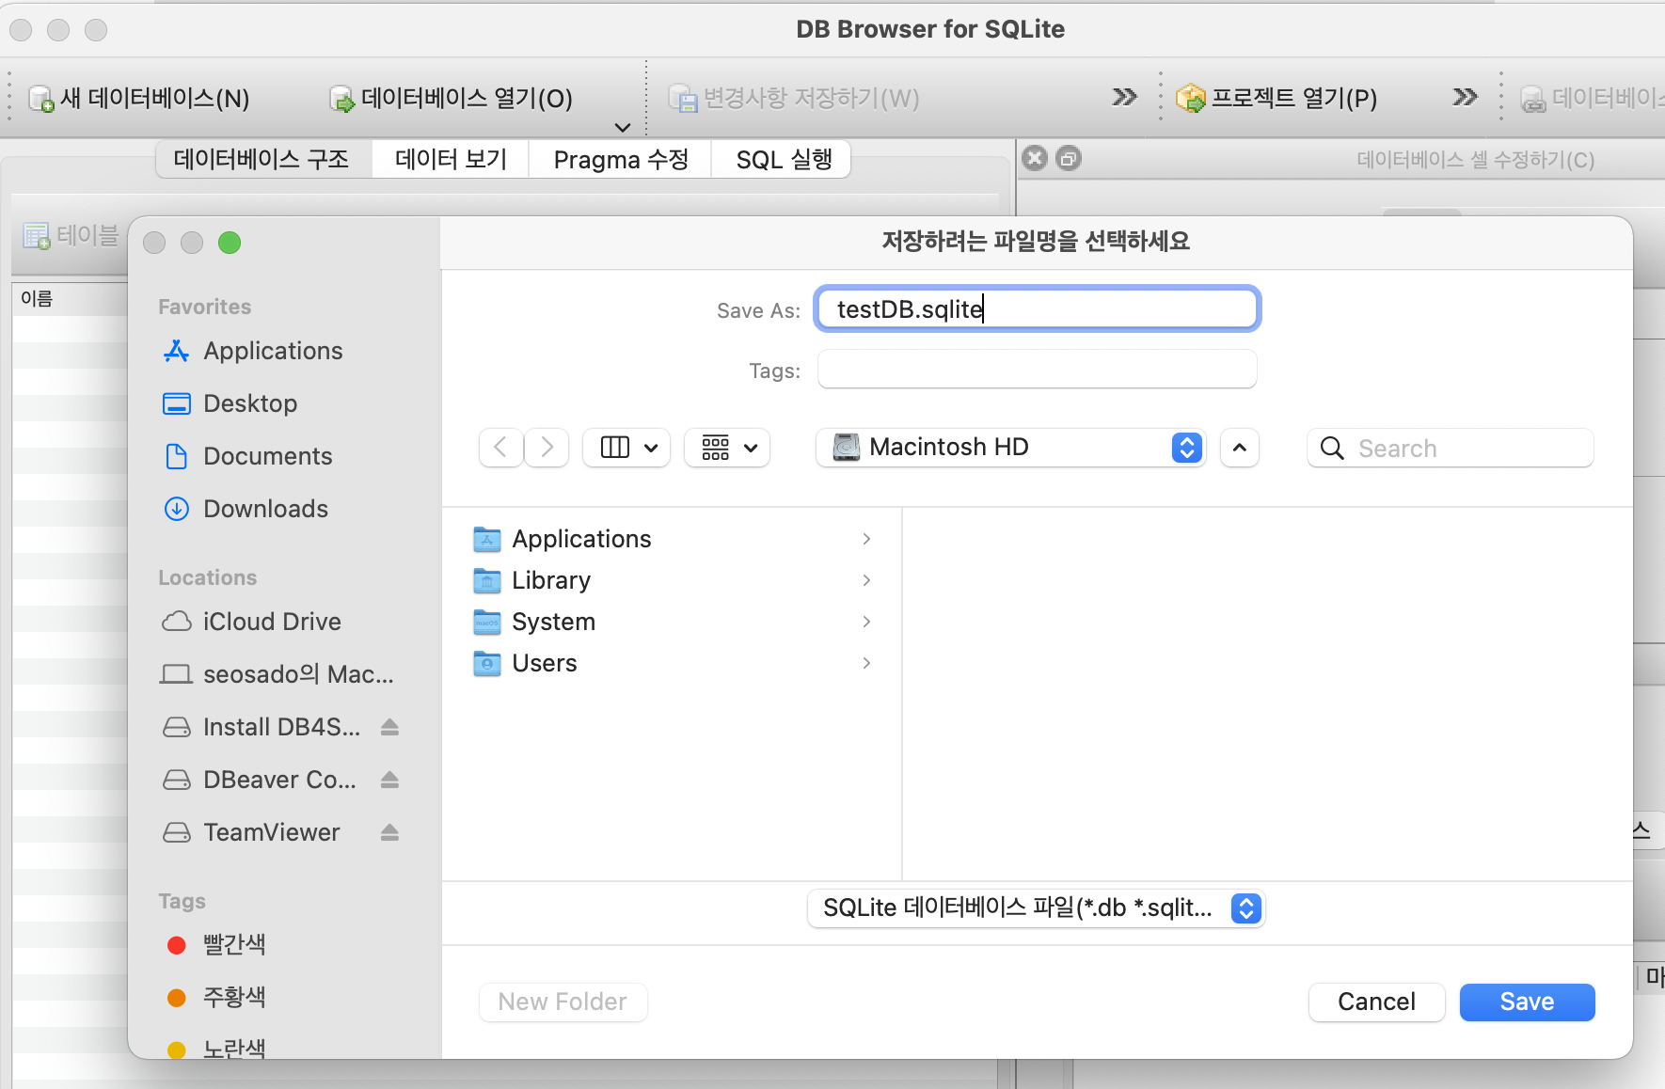
Task: Open the group-by options dropdown
Action: (727, 448)
